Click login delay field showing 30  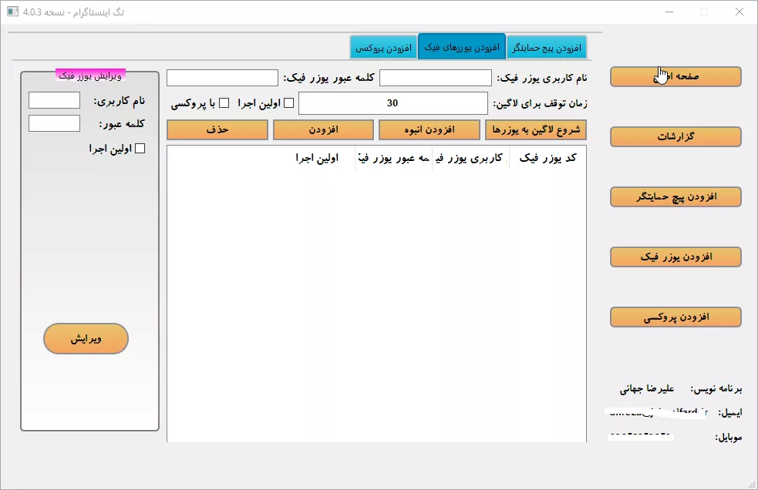[393, 103]
